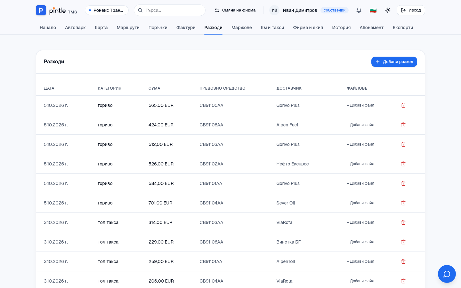Delete the Sever Oil expense

403,203
